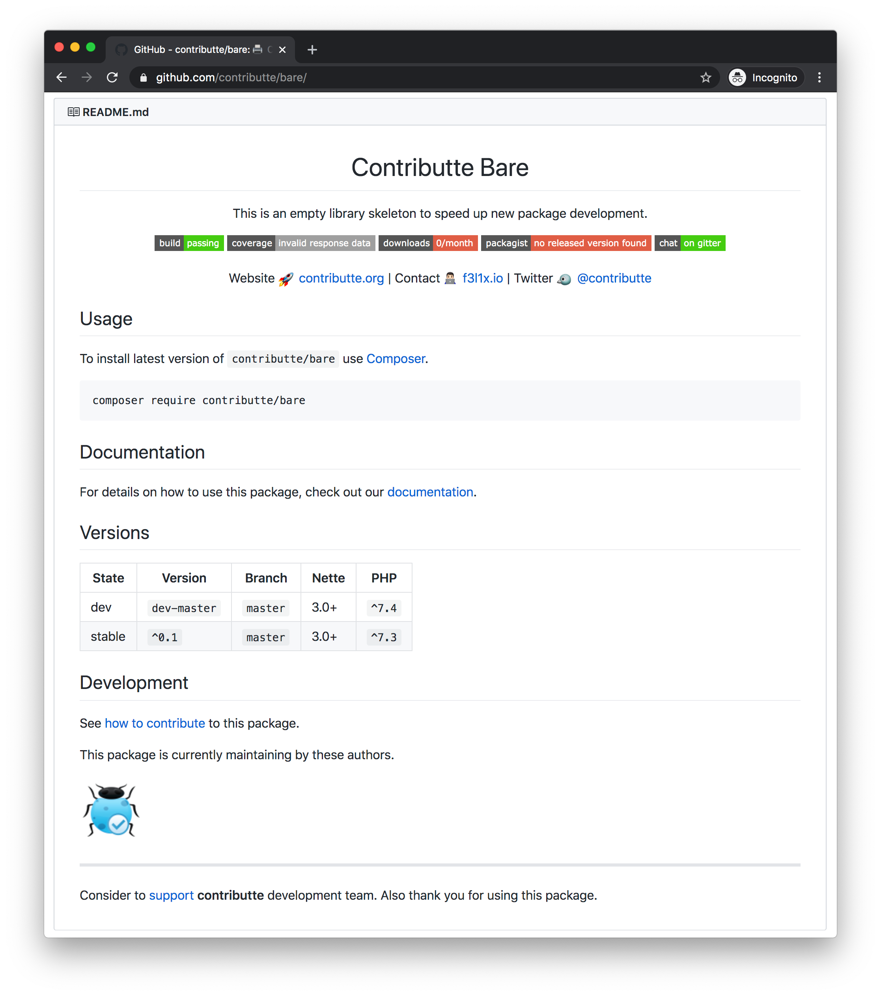Reload the page with the refresh icon
Image resolution: width=881 pixels, height=996 pixels.
click(x=112, y=77)
